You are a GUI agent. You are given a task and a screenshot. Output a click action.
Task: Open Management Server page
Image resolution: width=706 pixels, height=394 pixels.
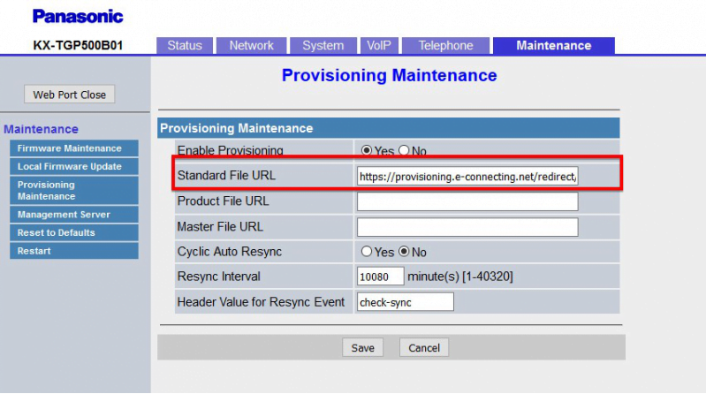(x=74, y=215)
